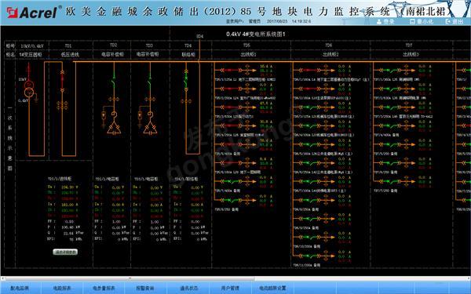Viewport: 471px width, 294px height.
Task: Select the TD7/7/250 备用 green breaker symbol
Action: (x=389, y=182)
